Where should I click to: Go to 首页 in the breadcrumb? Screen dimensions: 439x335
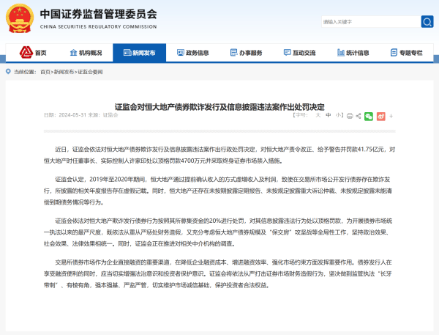click(45, 72)
